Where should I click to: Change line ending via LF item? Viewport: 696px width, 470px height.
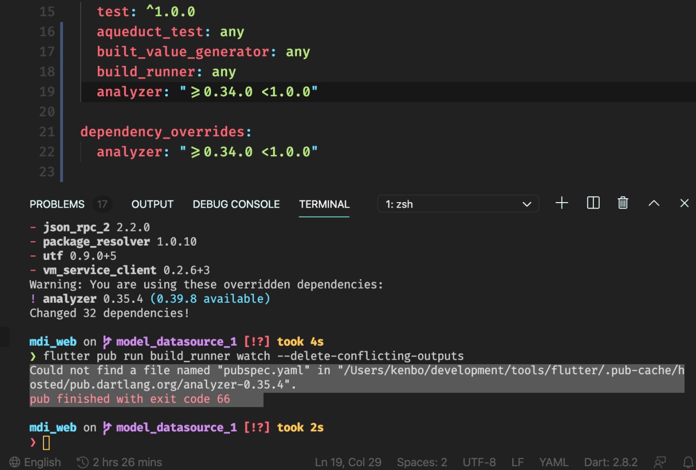tap(518, 462)
